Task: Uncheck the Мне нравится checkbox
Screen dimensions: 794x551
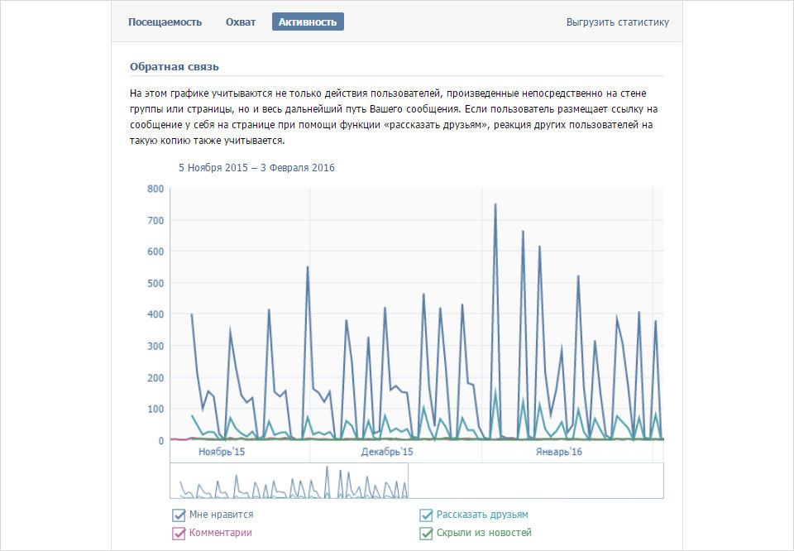Action: (x=179, y=515)
